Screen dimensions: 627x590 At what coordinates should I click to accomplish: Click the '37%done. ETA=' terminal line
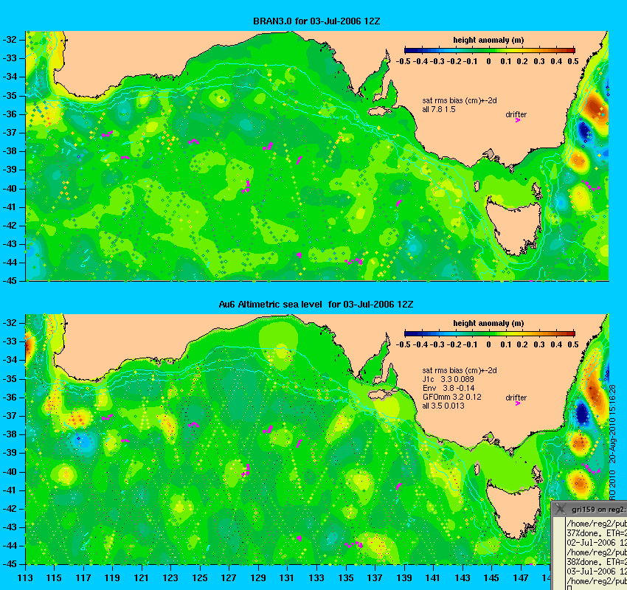pos(597,533)
